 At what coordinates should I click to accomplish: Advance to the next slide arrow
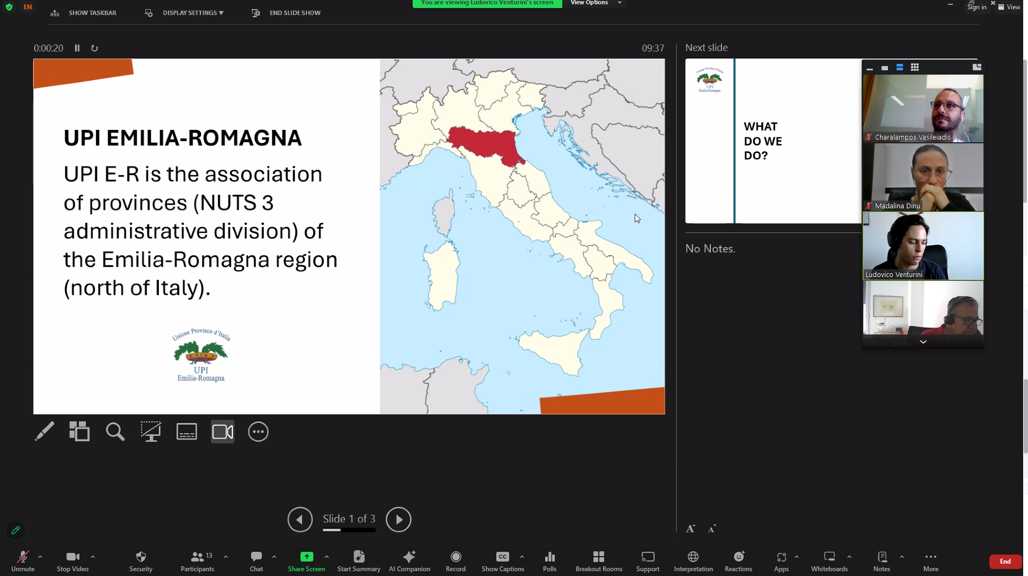click(x=399, y=519)
